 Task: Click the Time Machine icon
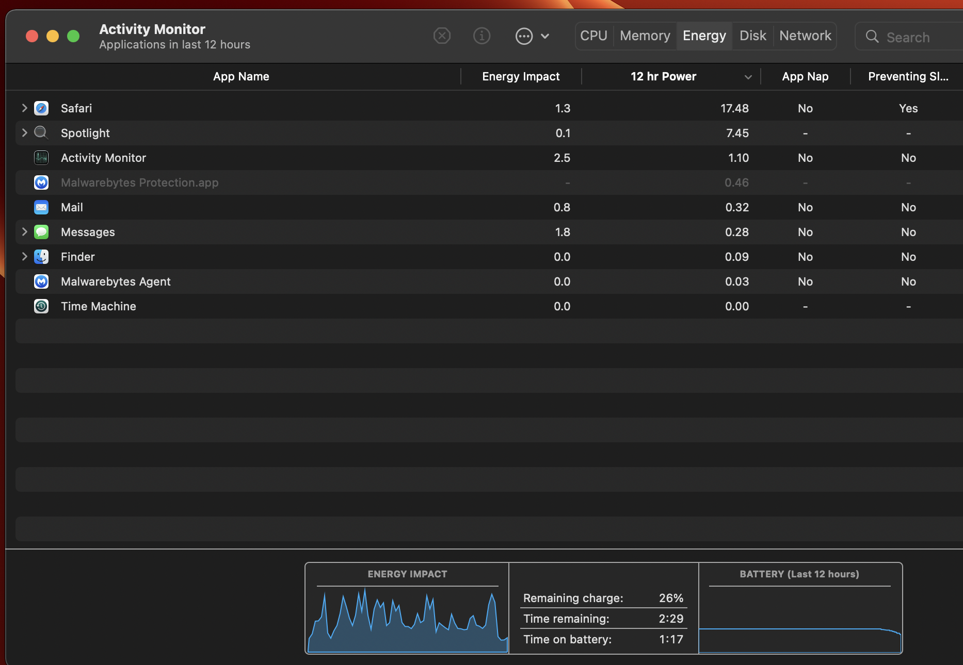(41, 306)
